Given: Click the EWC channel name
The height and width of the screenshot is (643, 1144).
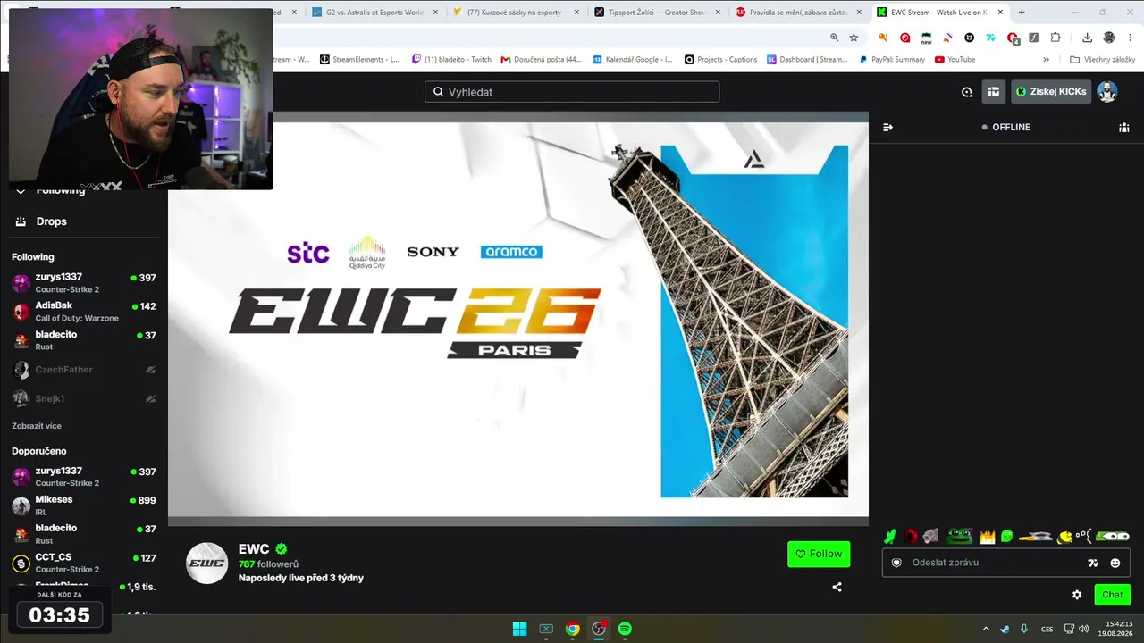Looking at the screenshot, I should 254,549.
